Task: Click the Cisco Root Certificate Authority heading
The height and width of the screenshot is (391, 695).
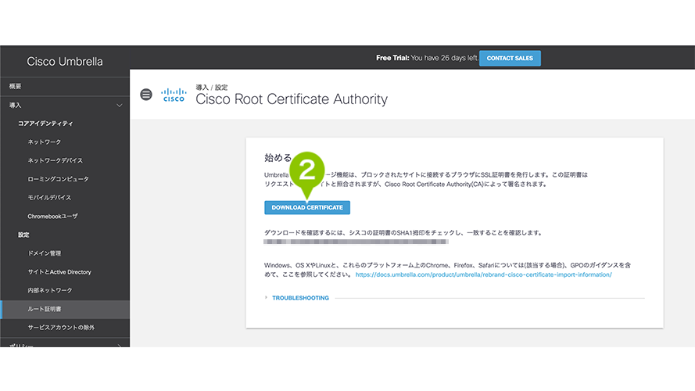Action: coord(292,99)
